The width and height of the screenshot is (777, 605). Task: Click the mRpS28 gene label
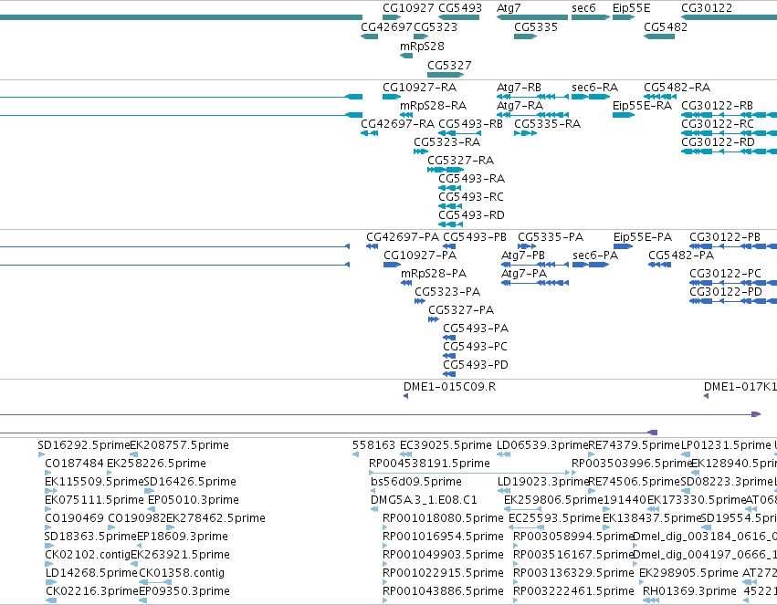(422, 47)
